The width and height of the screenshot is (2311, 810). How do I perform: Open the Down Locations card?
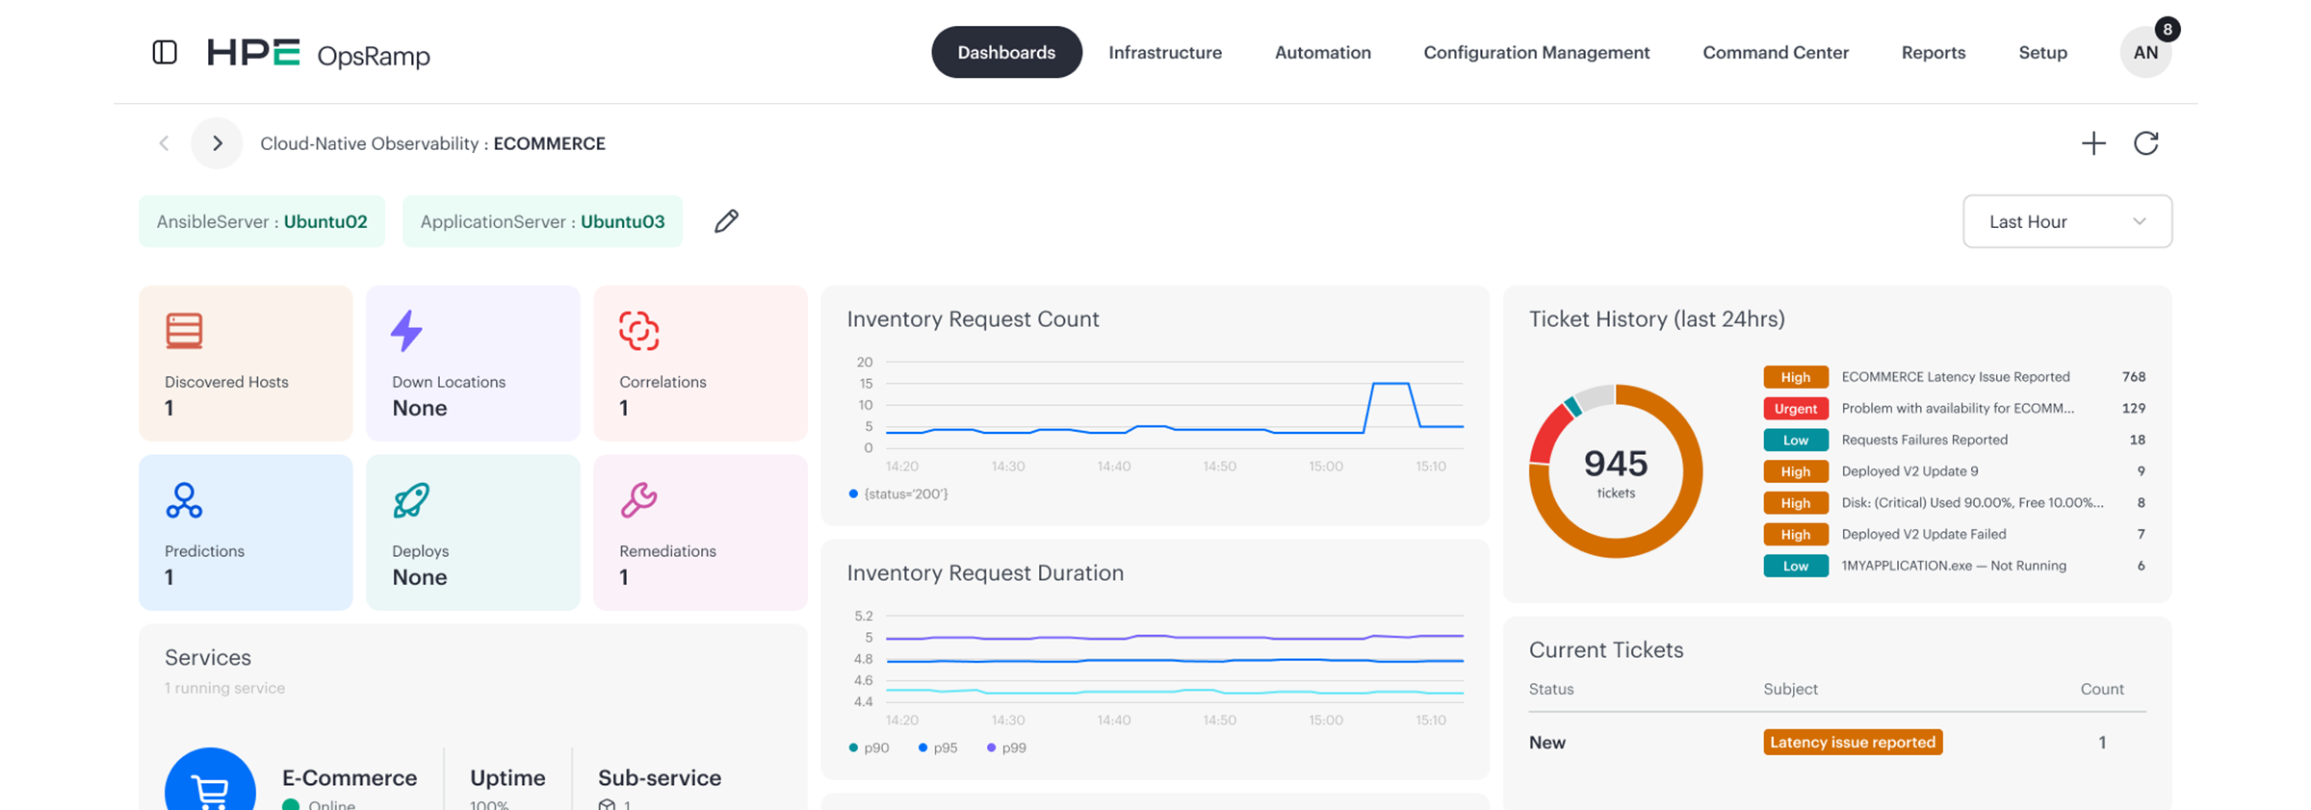click(473, 363)
